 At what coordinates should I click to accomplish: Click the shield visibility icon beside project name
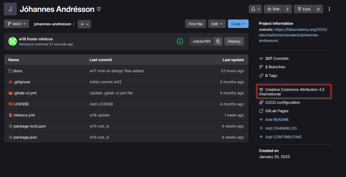(x=99, y=9)
